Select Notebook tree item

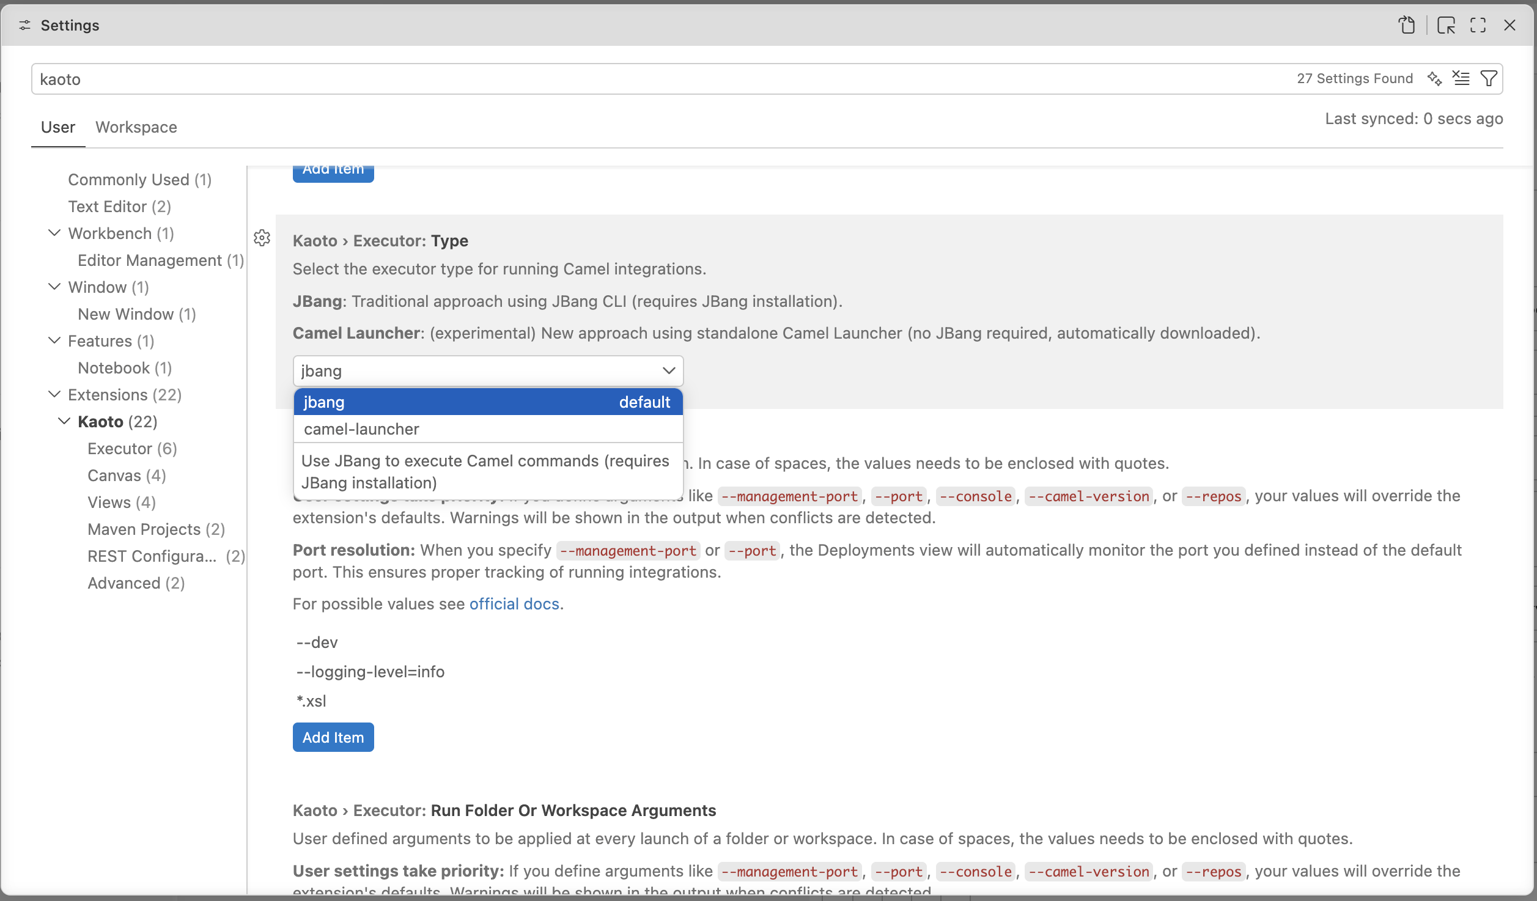(125, 368)
